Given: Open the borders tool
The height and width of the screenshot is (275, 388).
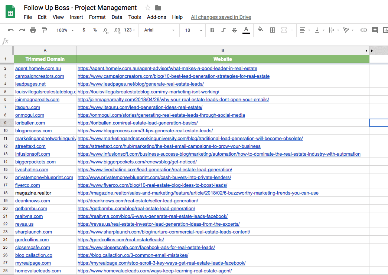Looking at the screenshot, I should click(273, 30).
